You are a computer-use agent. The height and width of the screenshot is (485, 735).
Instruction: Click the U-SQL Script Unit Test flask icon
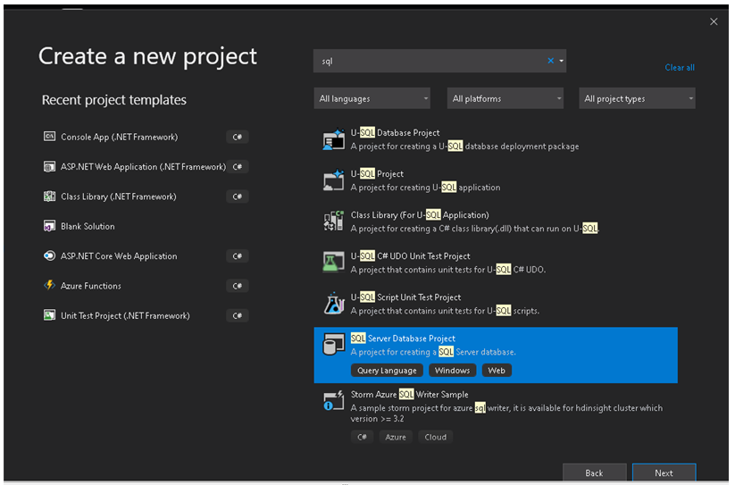coord(334,303)
